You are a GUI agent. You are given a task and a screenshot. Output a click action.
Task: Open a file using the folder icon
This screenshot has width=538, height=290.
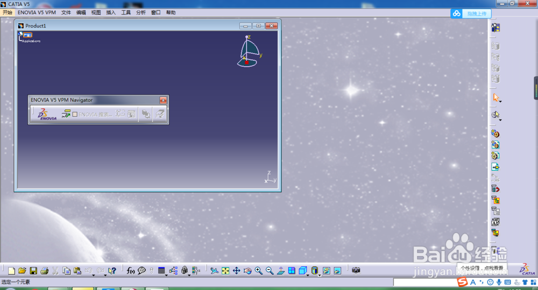(22, 271)
